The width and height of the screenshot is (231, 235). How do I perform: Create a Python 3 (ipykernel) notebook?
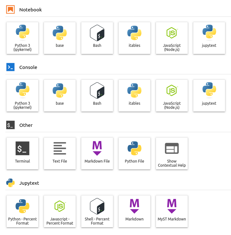[x=22, y=38]
